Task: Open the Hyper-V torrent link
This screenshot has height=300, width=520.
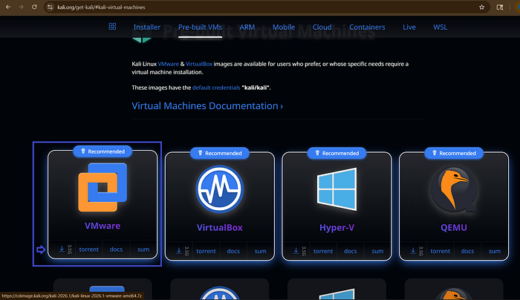Action: tap(323, 251)
